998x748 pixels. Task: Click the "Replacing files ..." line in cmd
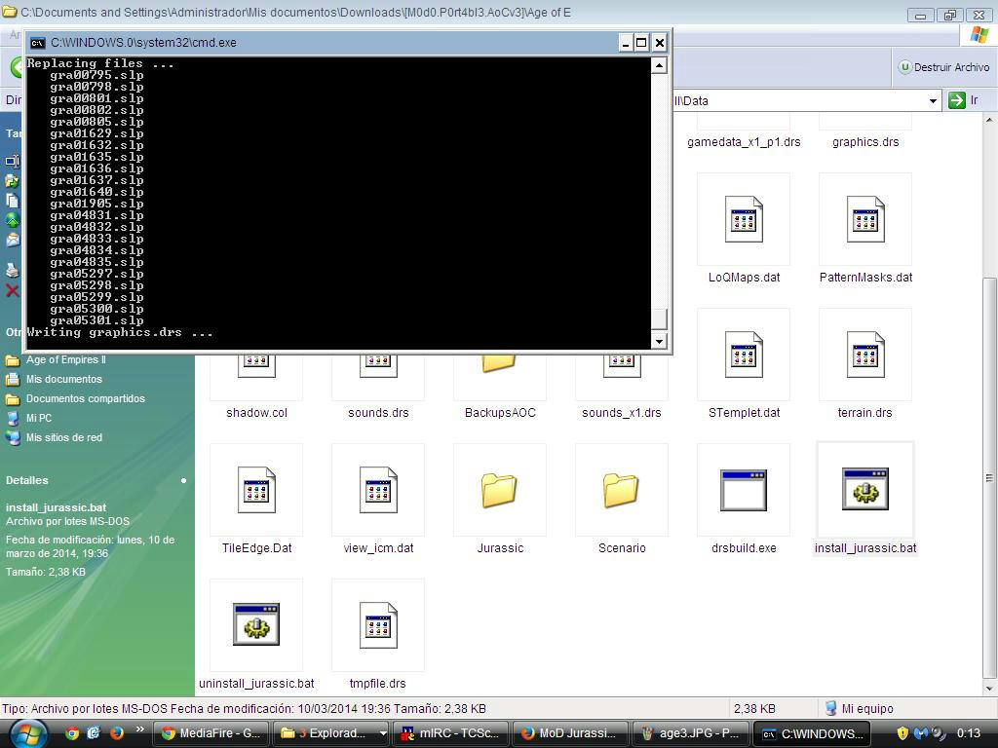pyautogui.click(x=100, y=63)
